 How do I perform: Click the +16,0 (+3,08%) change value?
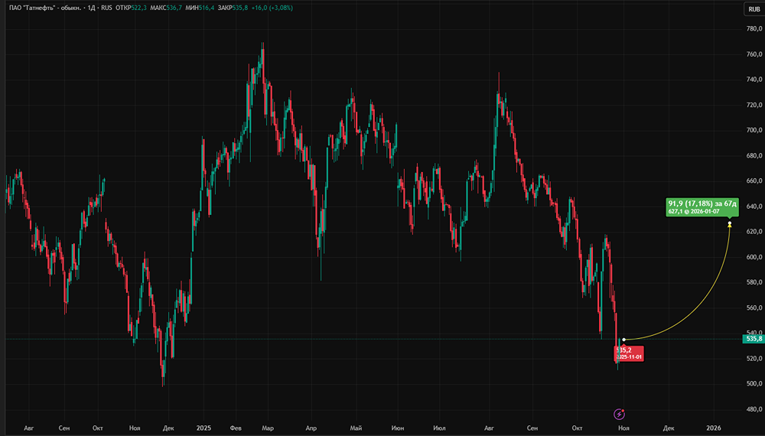coord(272,8)
